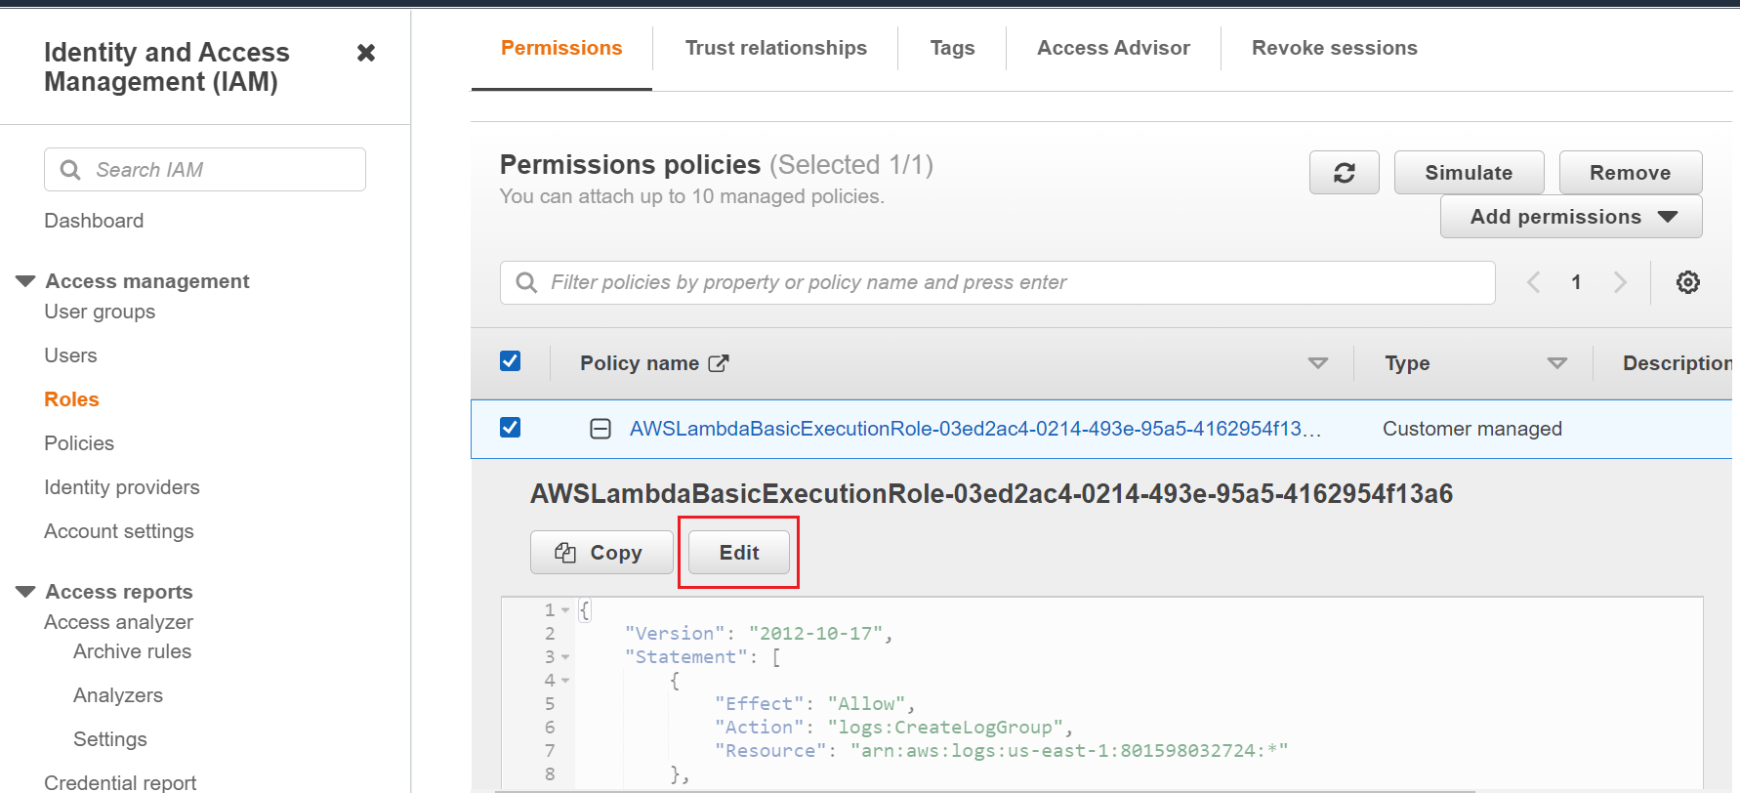Click the Edit policy button

pyautogui.click(x=739, y=553)
